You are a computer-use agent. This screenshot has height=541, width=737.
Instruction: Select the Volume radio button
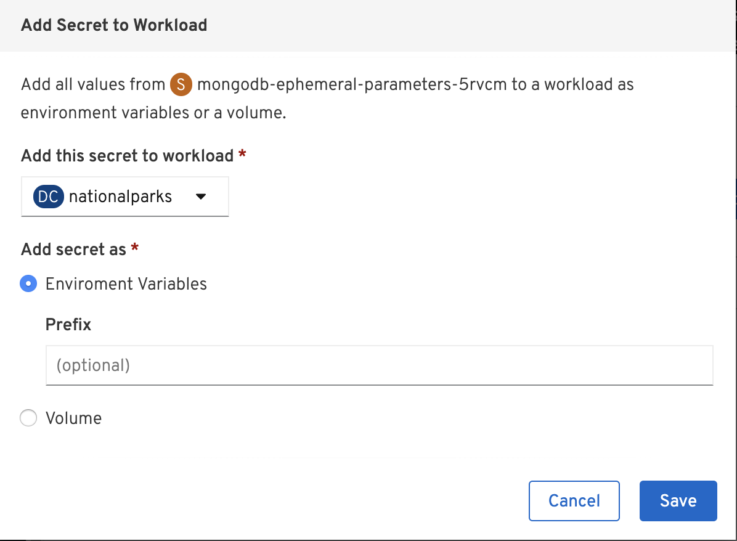[x=28, y=418]
